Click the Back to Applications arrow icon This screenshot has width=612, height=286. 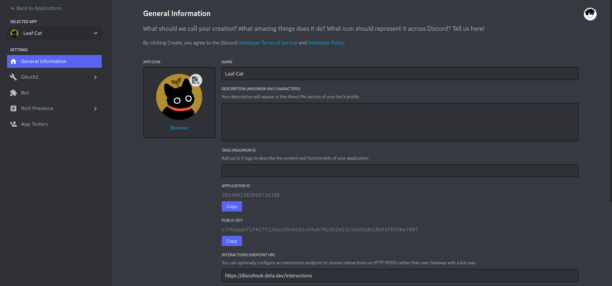pyautogui.click(x=13, y=8)
